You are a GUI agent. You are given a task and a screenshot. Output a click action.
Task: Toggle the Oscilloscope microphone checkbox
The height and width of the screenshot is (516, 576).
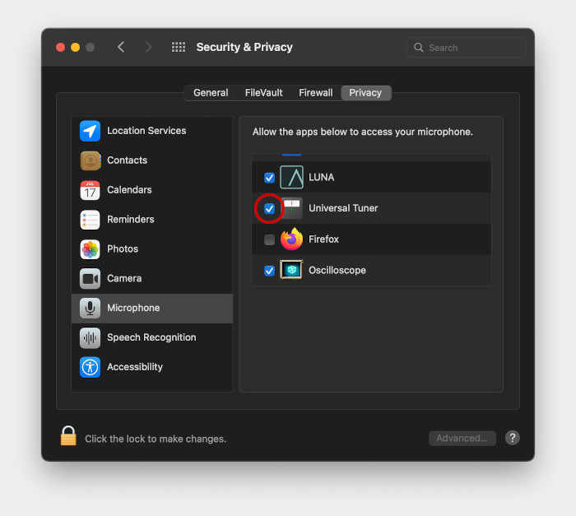coord(269,271)
